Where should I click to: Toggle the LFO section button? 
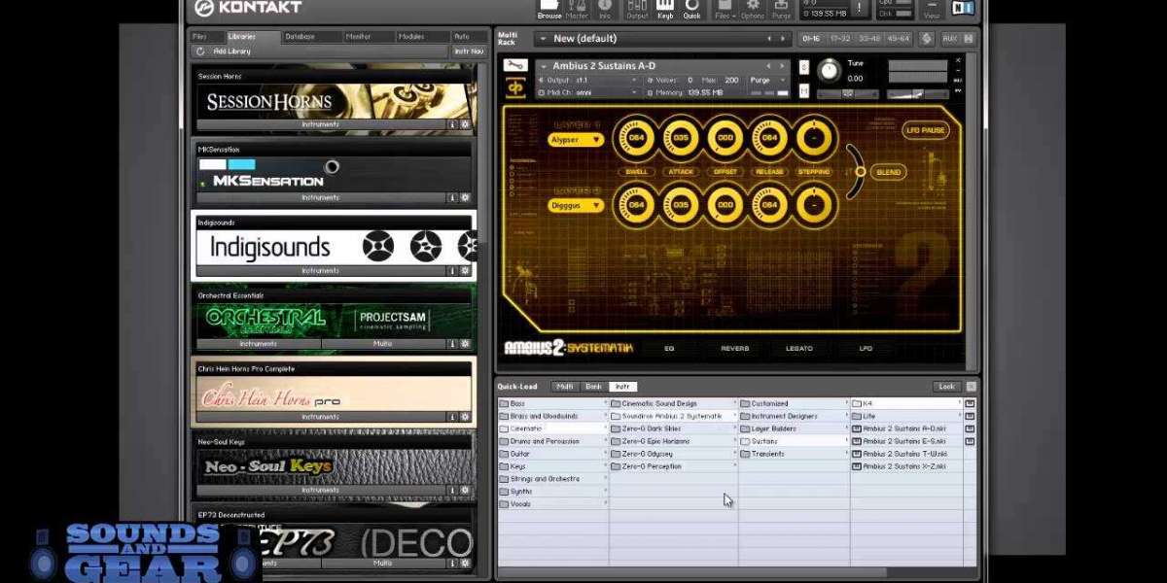pyautogui.click(x=866, y=348)
